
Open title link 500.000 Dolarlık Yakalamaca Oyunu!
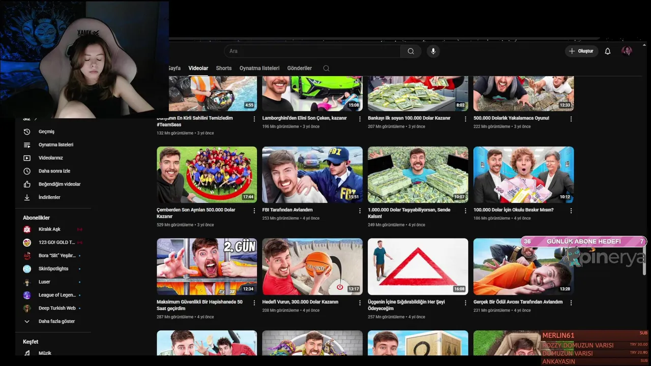(x=511, y=118)
